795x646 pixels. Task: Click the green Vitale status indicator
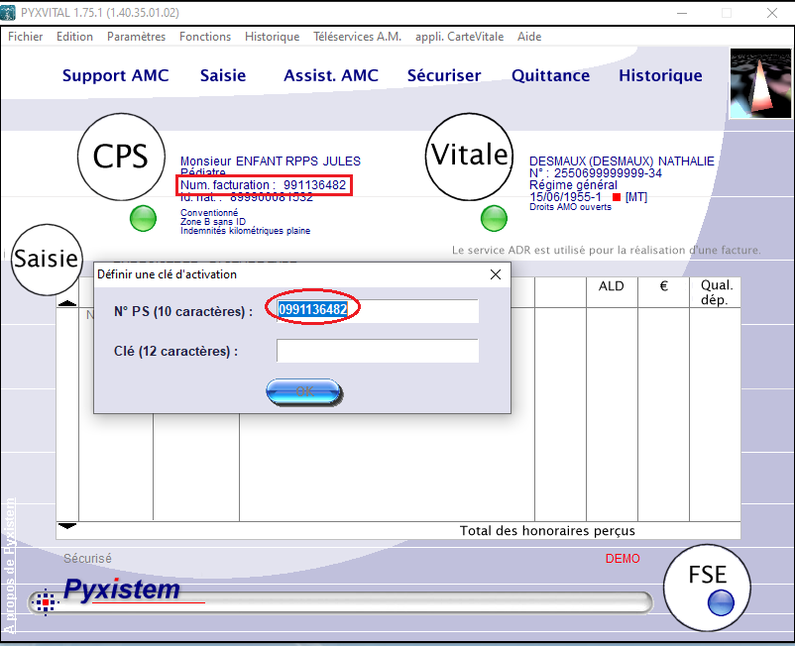(494, 218)
